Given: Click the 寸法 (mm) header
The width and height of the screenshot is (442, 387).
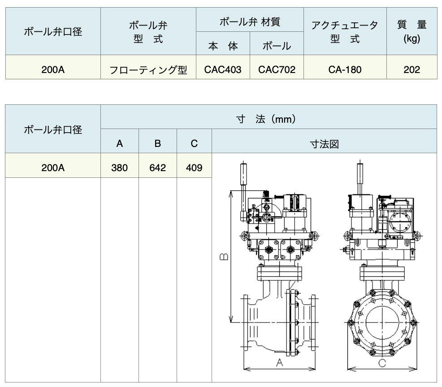Looking at the screenshot, I should tap(269, 117).
